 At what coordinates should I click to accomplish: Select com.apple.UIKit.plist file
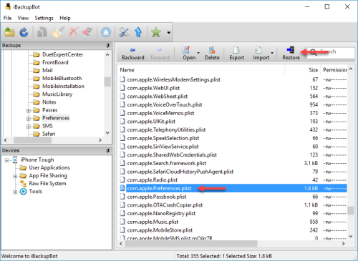[151, 122]
